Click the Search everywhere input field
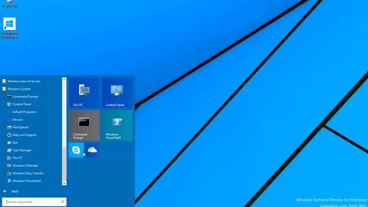The height and width of the screenshot is (207, 368). pyautogui.click(x=34, y=202)
